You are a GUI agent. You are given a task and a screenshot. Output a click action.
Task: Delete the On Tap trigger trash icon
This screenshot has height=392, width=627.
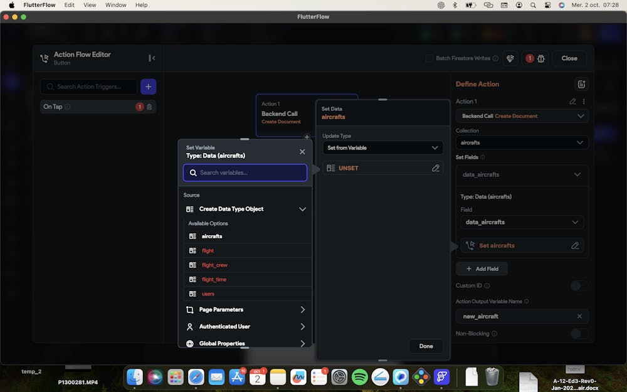[149, 107]
